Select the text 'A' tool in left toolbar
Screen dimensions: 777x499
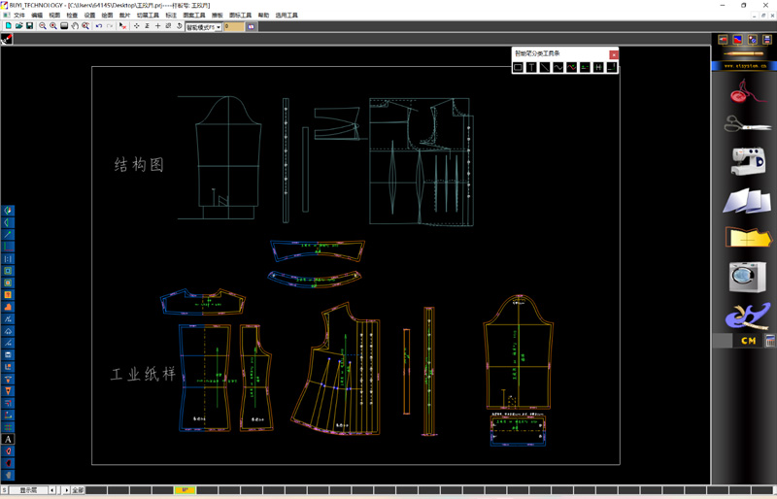click(x=8, y=440)
